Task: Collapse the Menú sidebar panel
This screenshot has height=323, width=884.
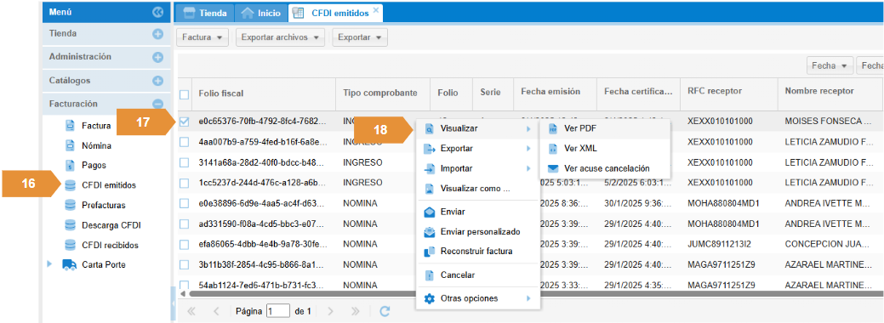Action: point(157,12)
